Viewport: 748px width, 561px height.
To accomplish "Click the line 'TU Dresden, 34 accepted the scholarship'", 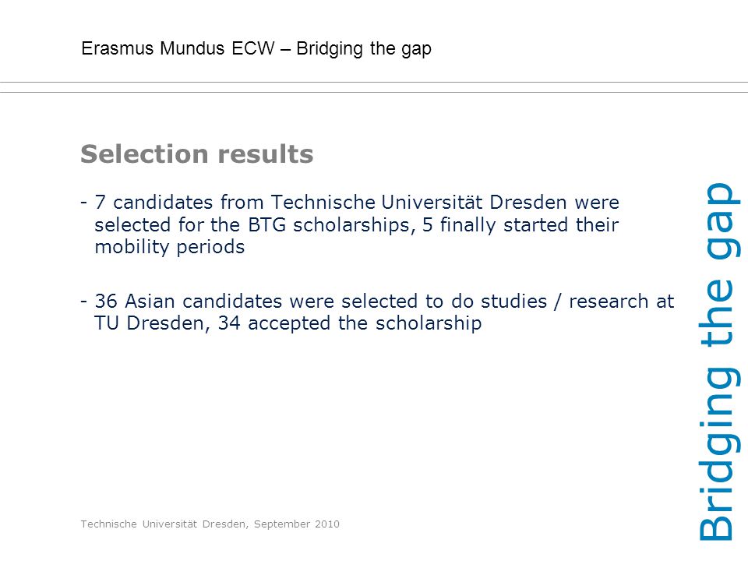I will click(x=288, y=323).
